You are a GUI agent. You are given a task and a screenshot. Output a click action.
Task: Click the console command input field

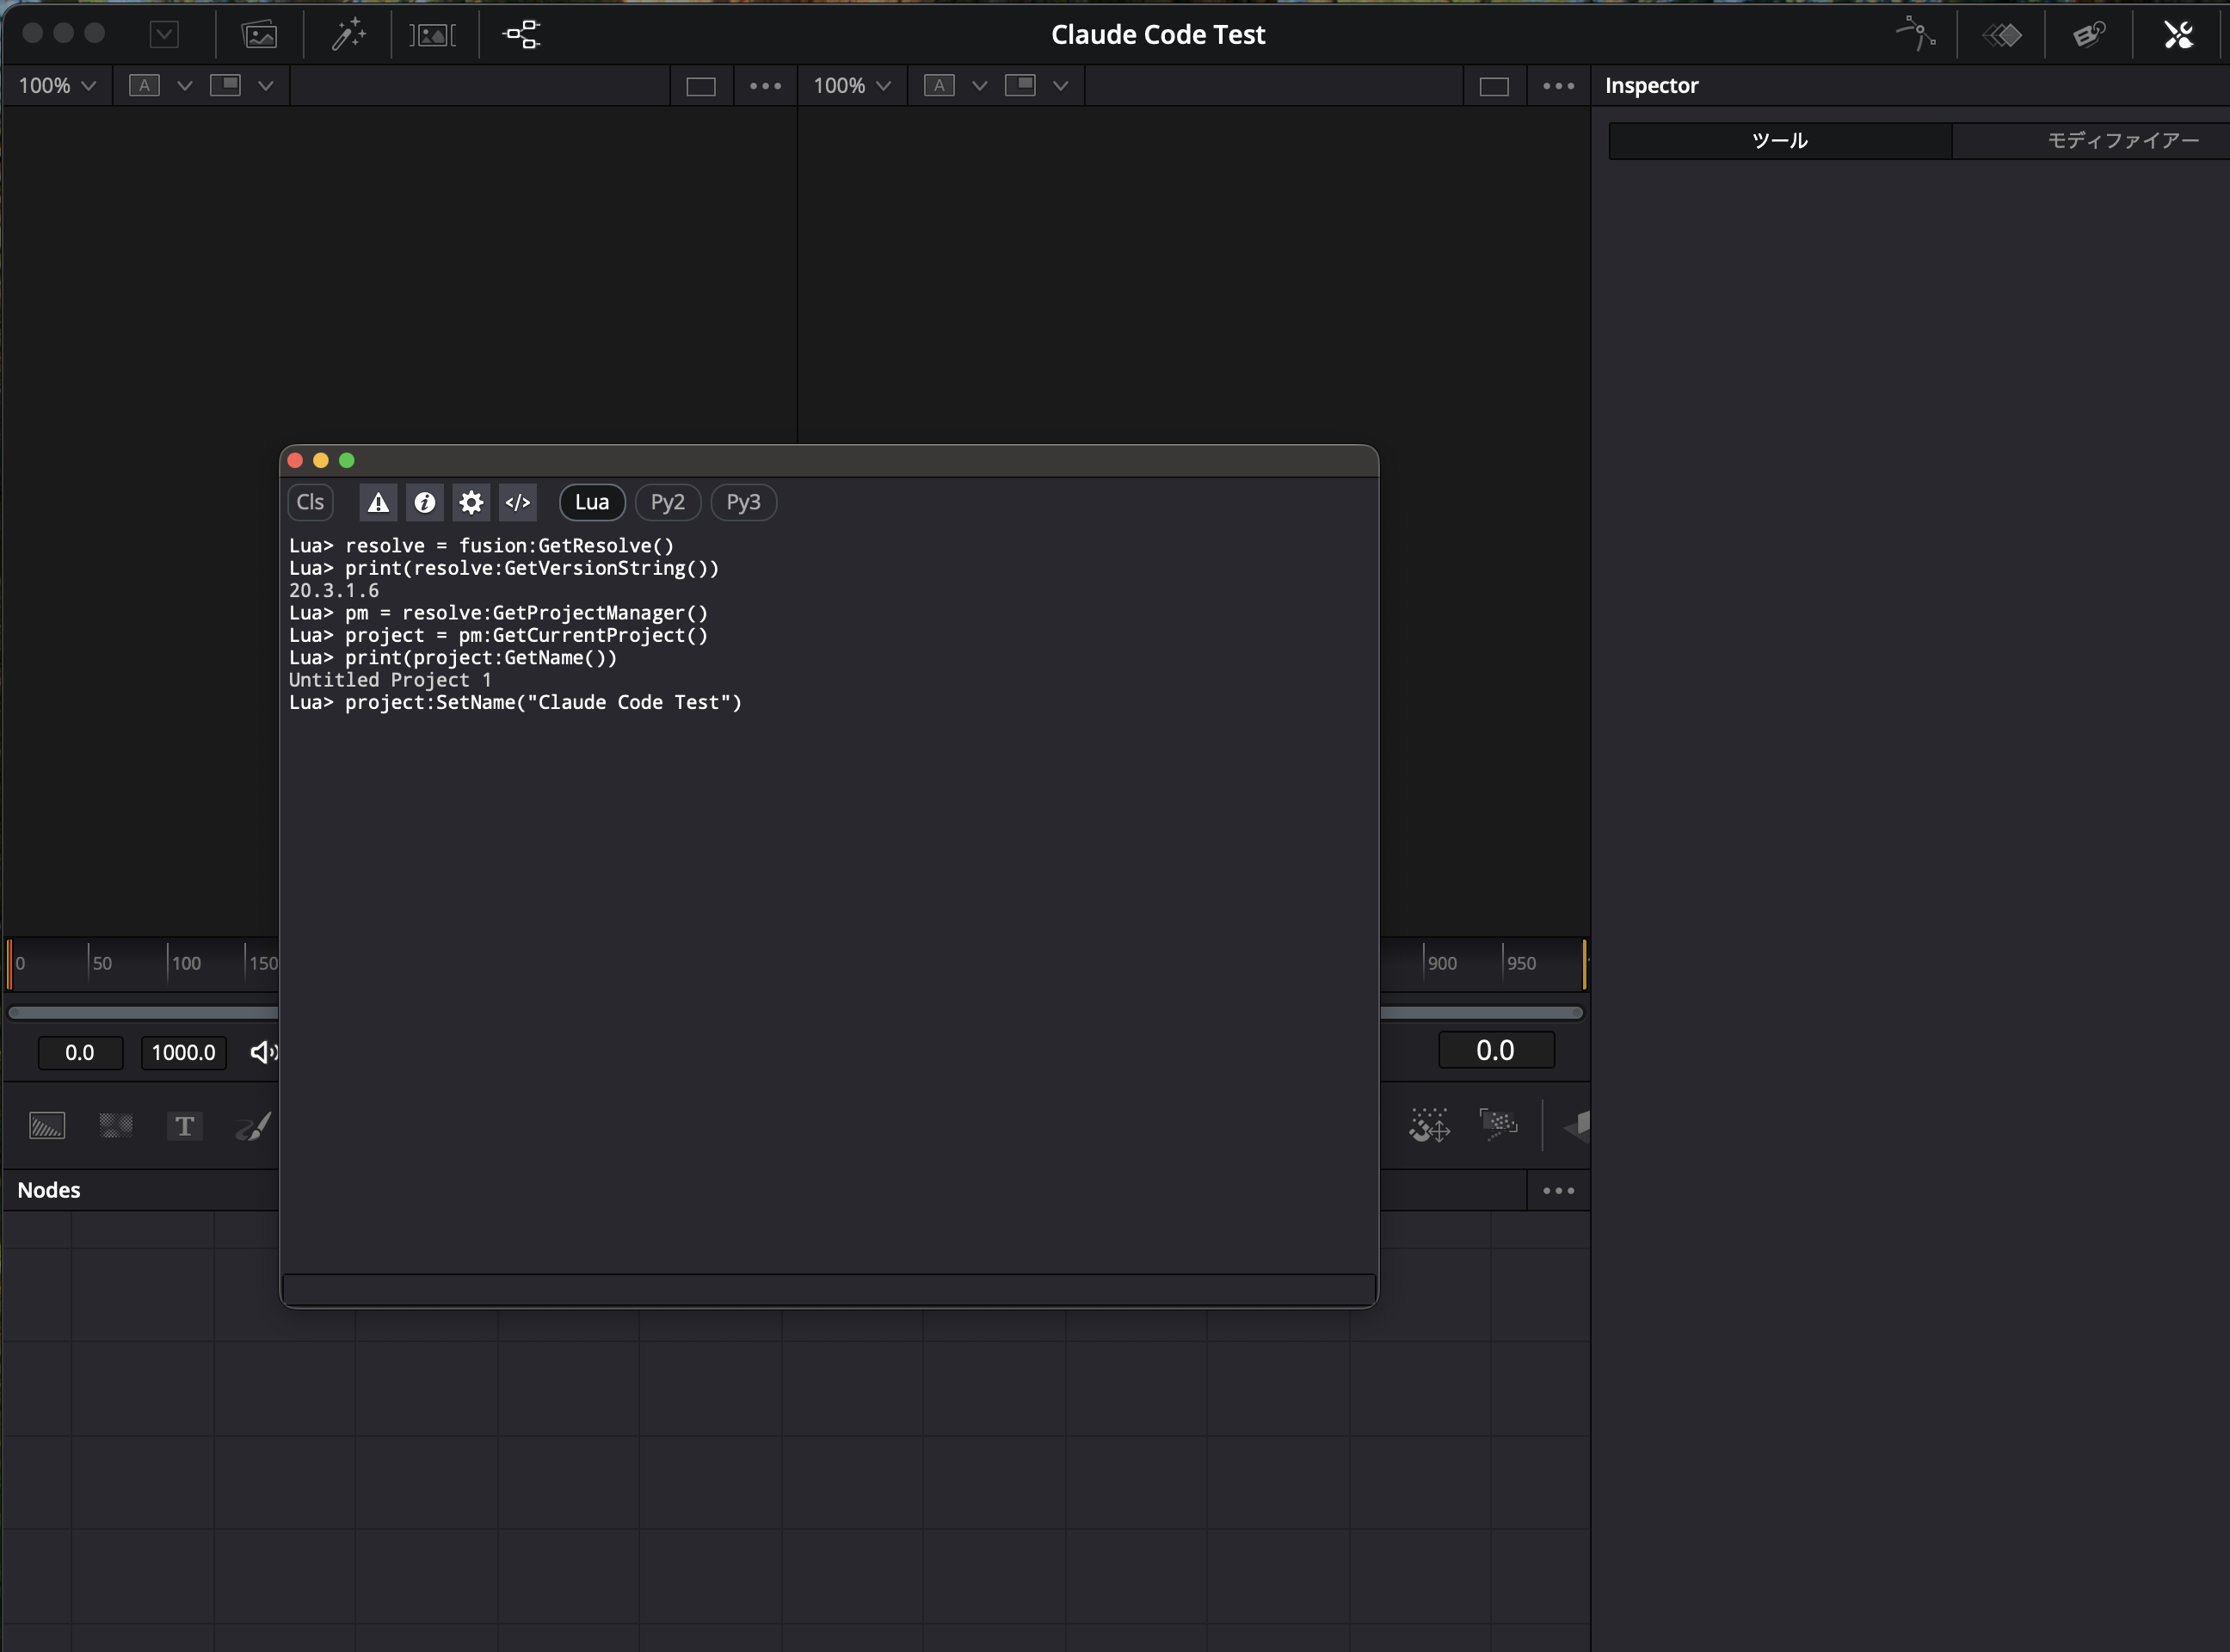(x=828, y=1290)
